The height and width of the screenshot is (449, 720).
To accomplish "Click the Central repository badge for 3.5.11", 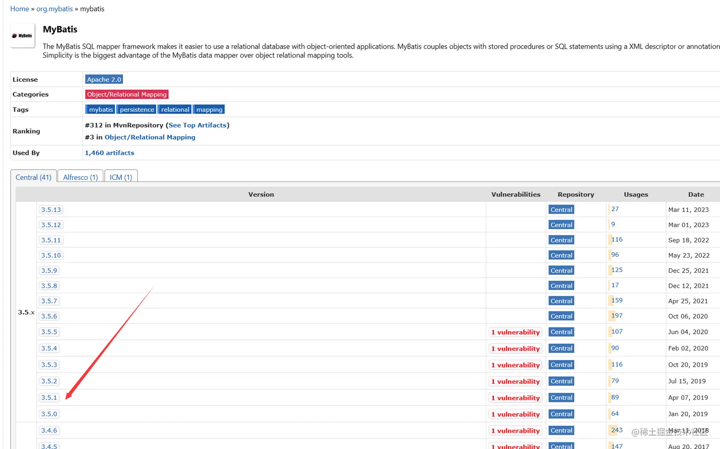I will [x=561, y=240].
